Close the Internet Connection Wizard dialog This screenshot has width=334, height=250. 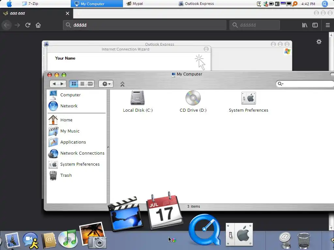point(206,49)
